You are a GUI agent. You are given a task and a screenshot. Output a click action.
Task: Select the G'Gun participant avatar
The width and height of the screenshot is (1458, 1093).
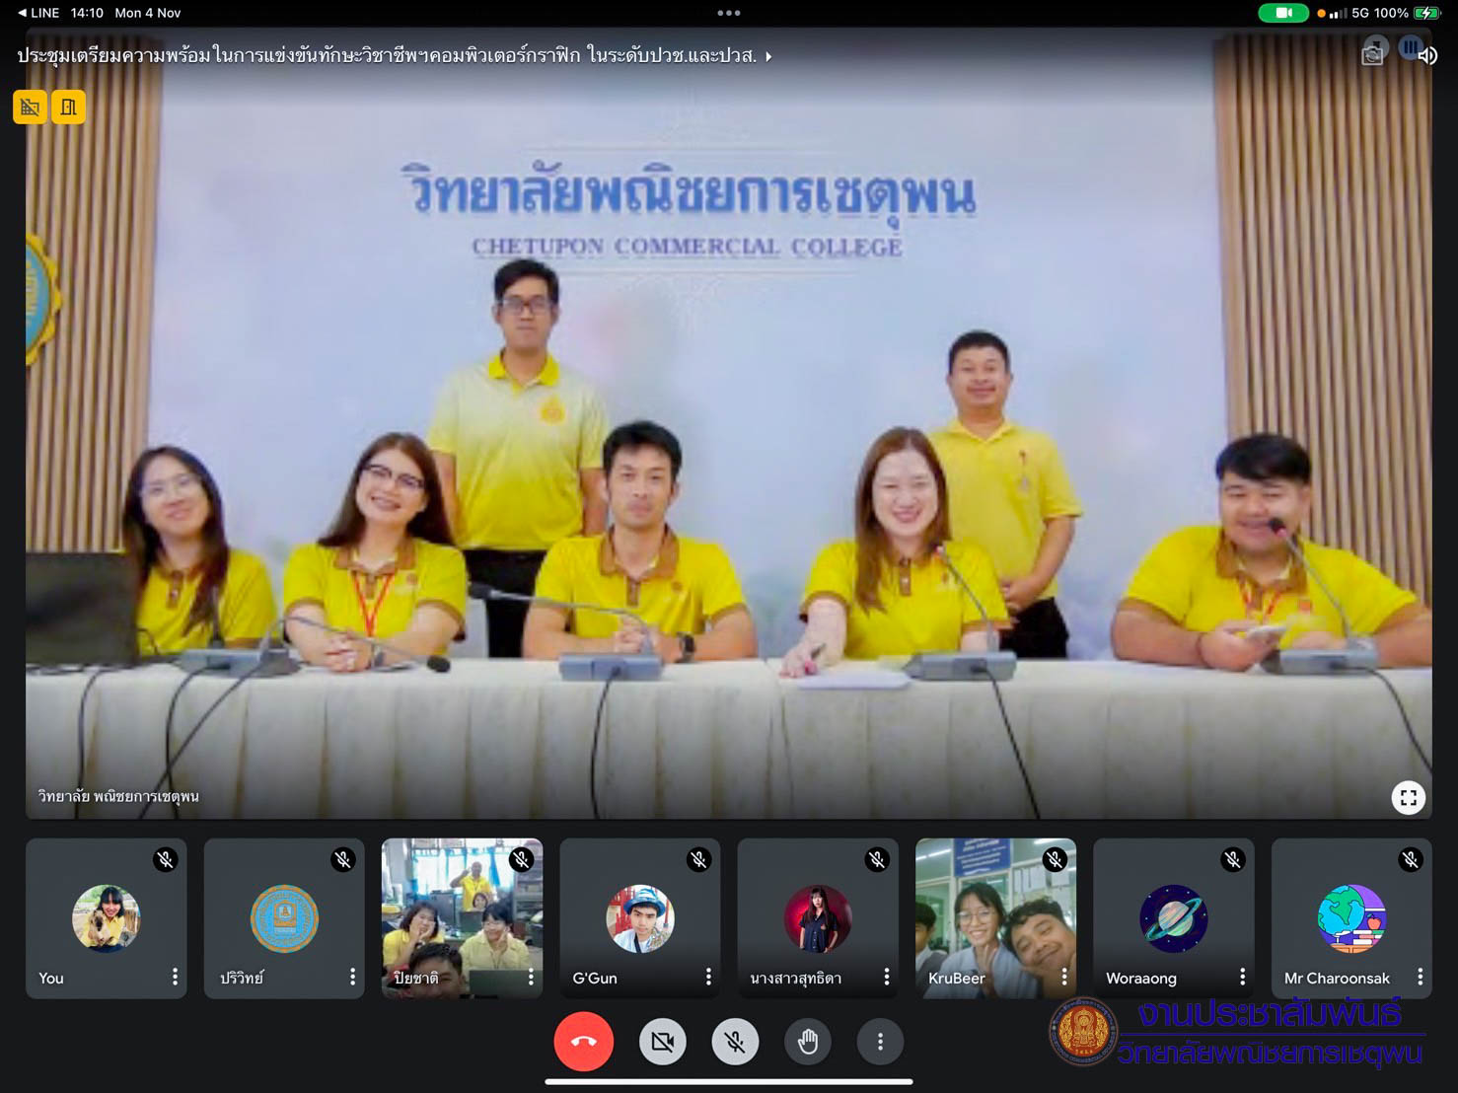pyautogui.click(x=640, y=918)
